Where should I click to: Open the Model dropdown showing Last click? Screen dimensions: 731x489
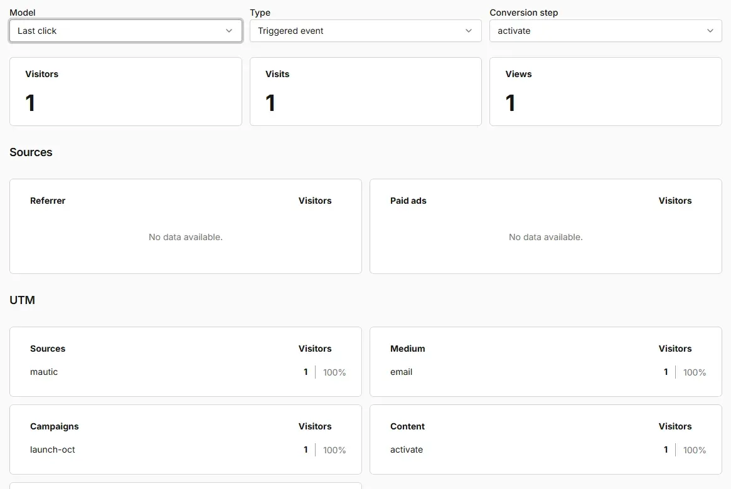point(125,31)
